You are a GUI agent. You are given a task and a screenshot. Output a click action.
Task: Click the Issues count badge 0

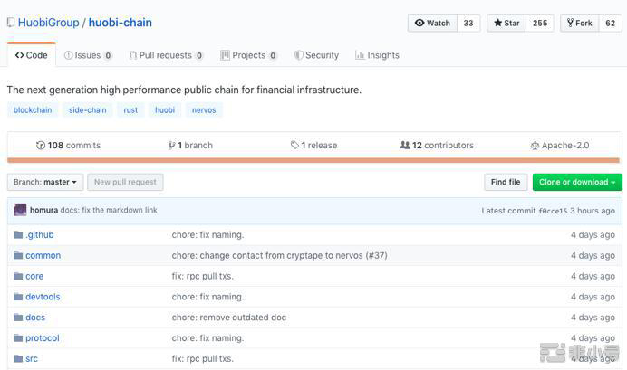pos(108,55)
